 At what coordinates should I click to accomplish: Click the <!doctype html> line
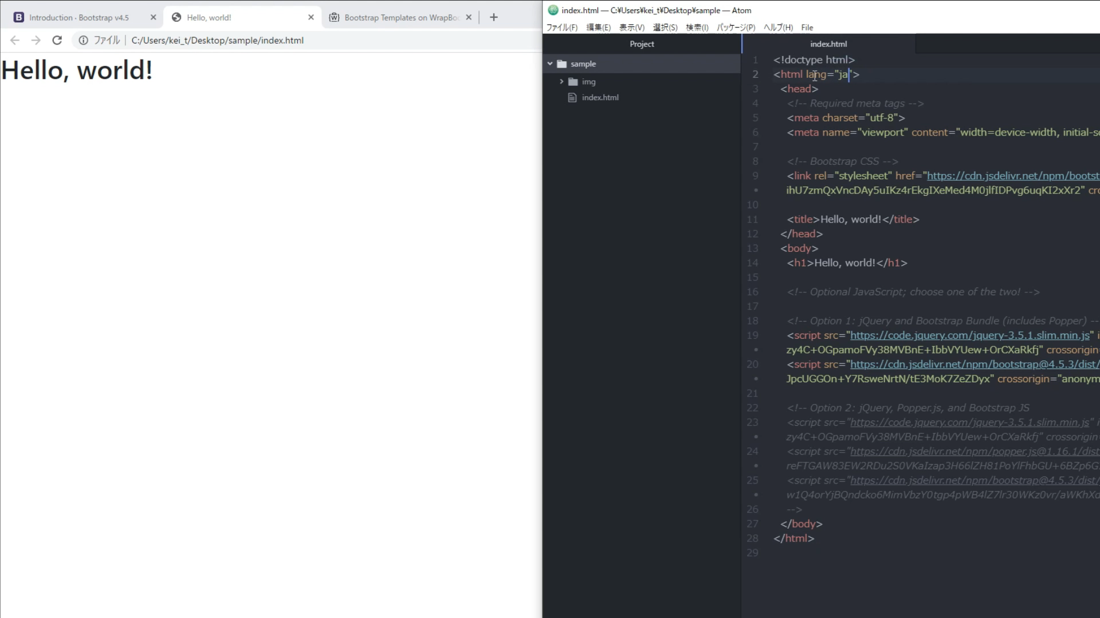814,60
